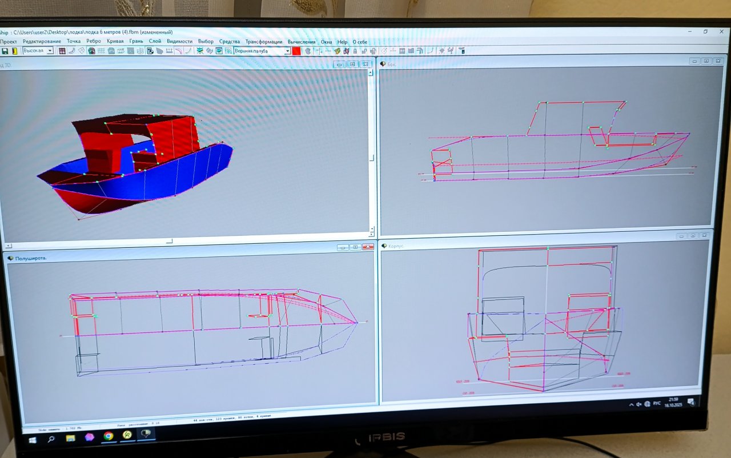This screenshot has width=731, height=458.
Task: Click the Полуширота view title bar
Action: pos(171,258)
